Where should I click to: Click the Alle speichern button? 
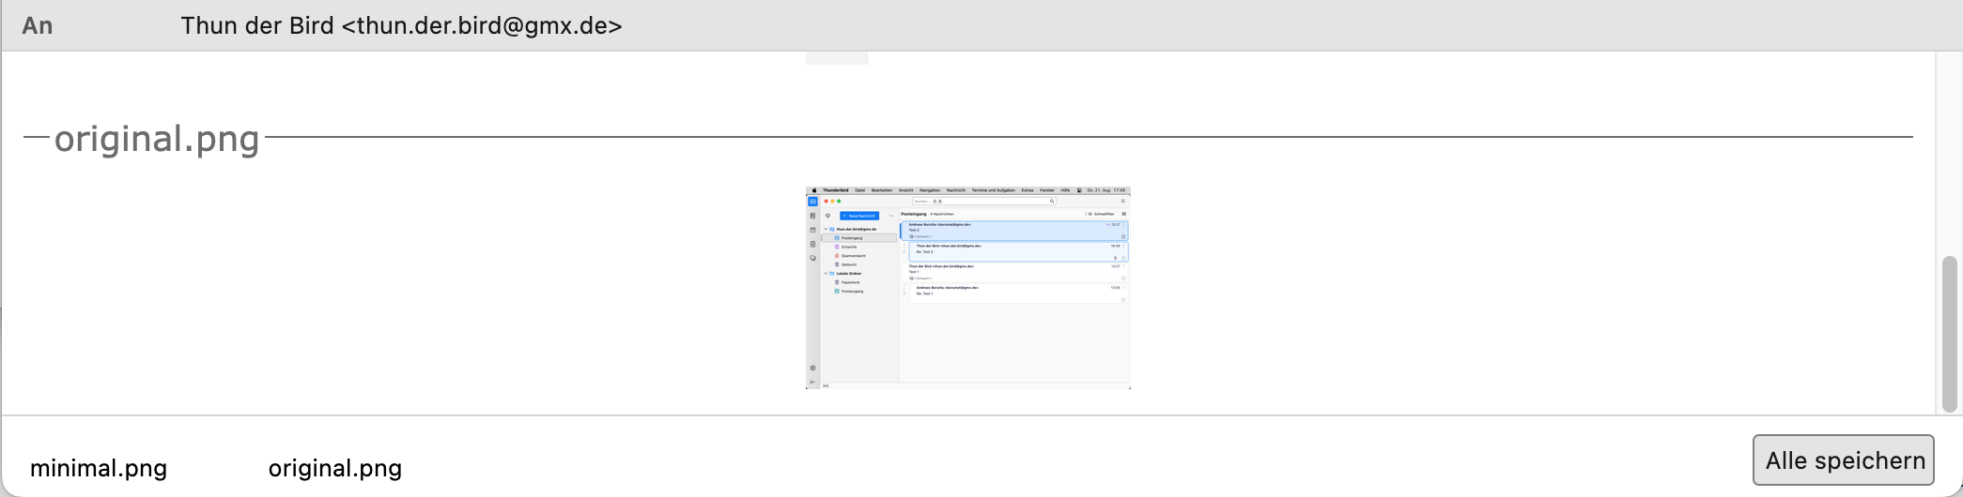pos(1843,460)
